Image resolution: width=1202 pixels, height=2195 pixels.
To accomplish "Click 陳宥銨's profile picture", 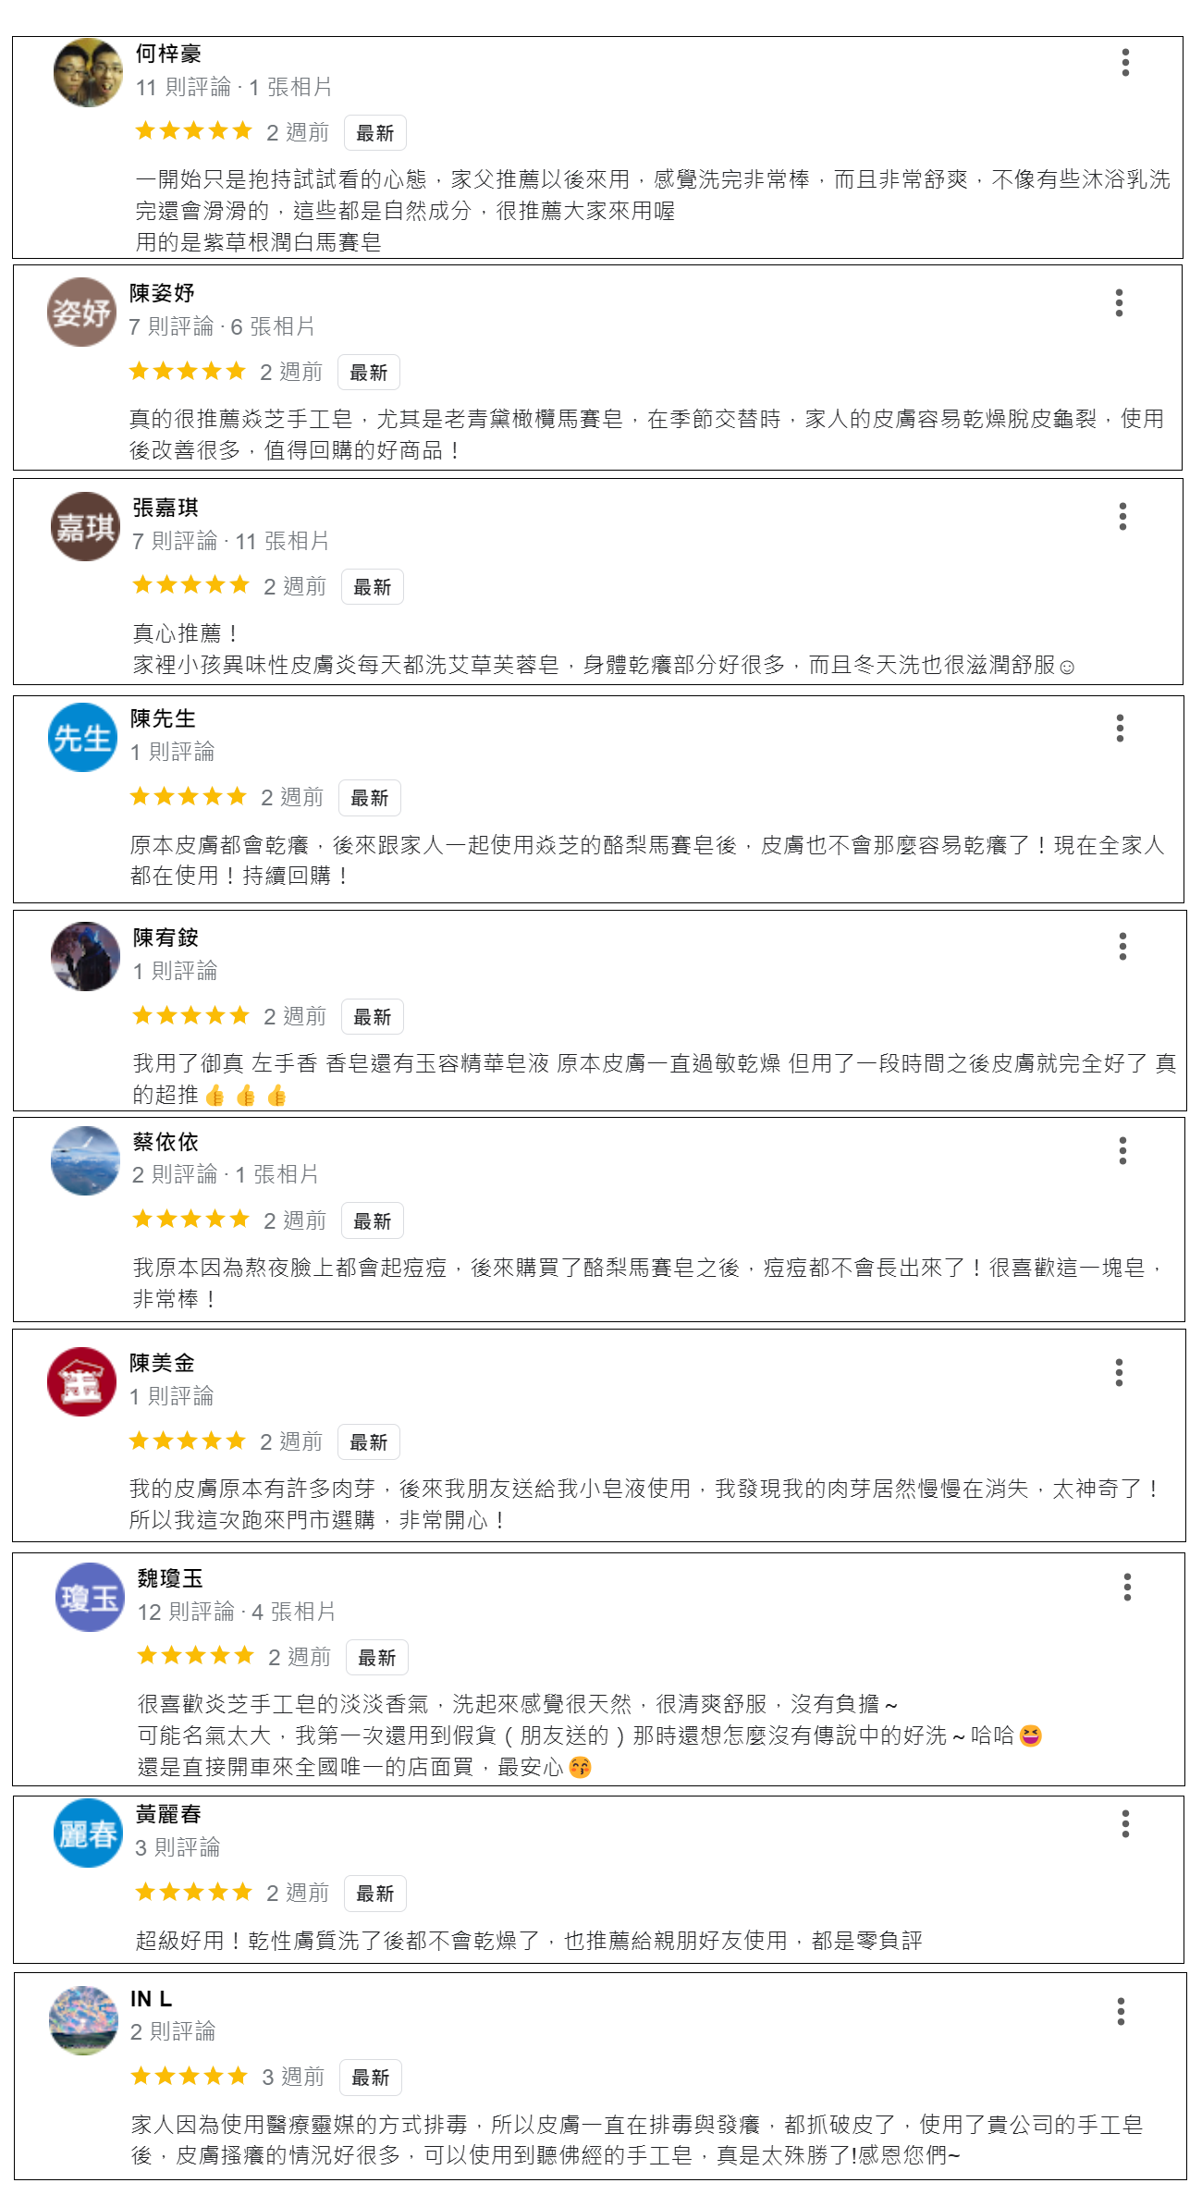I will pos(85,956).
